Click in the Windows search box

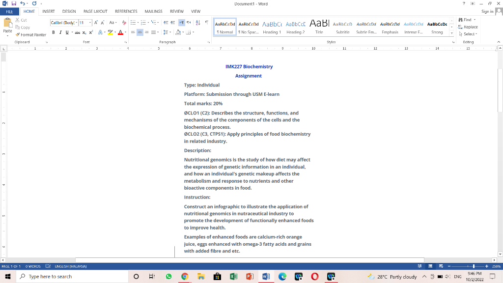72,277
